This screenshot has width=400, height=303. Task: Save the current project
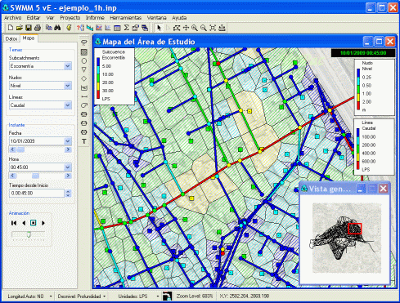point(29,28)
